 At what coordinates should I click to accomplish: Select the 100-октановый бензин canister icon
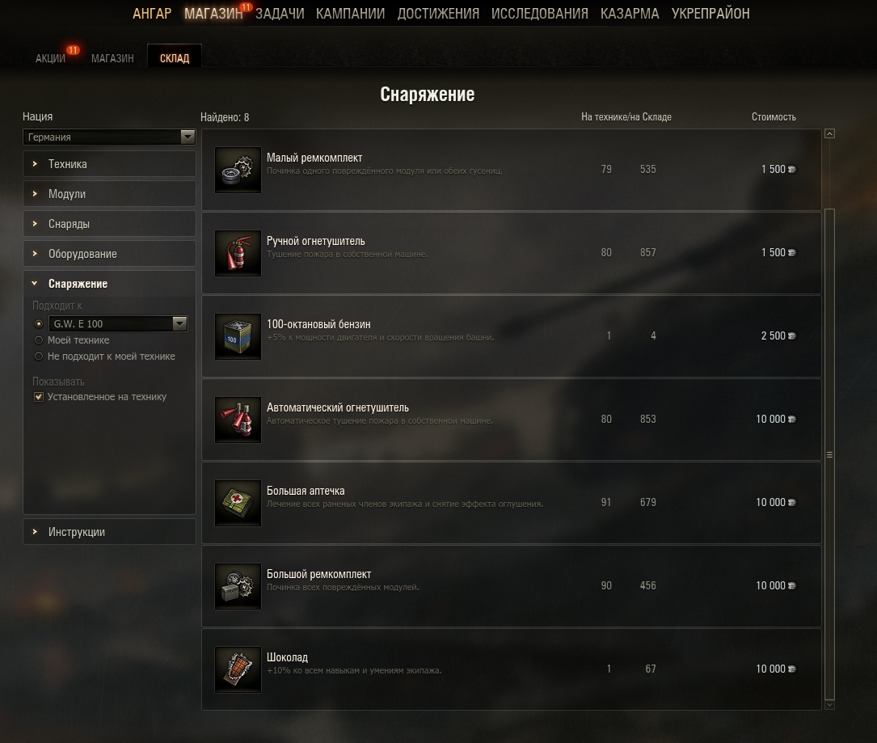coord(238,336)
